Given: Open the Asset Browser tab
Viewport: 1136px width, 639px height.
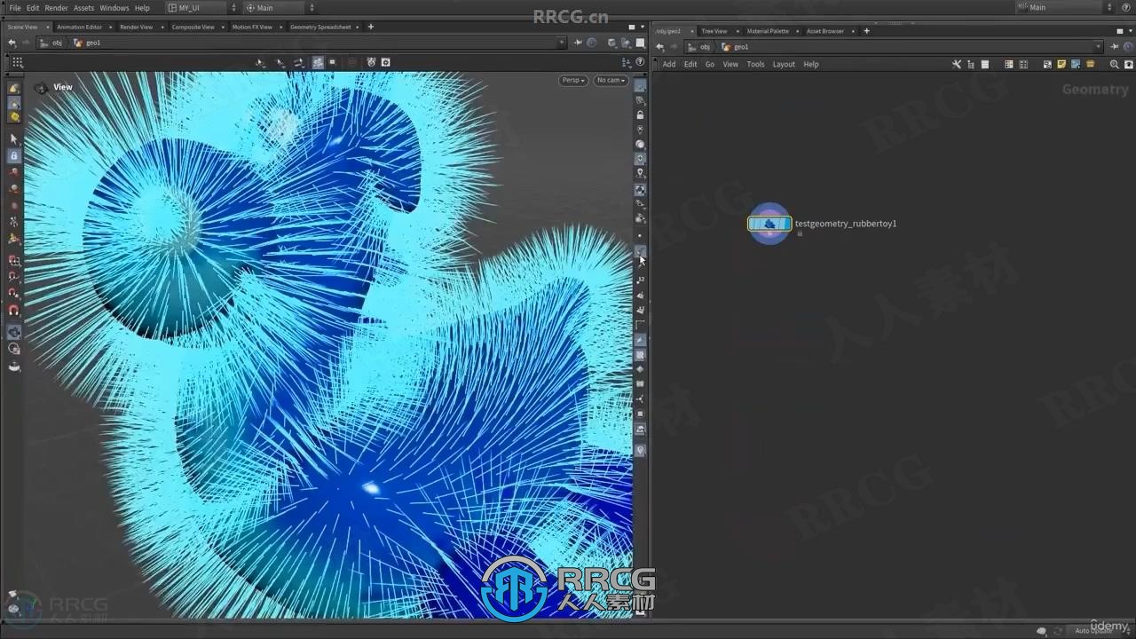Looking at the screenshot, I should point(824,31).
